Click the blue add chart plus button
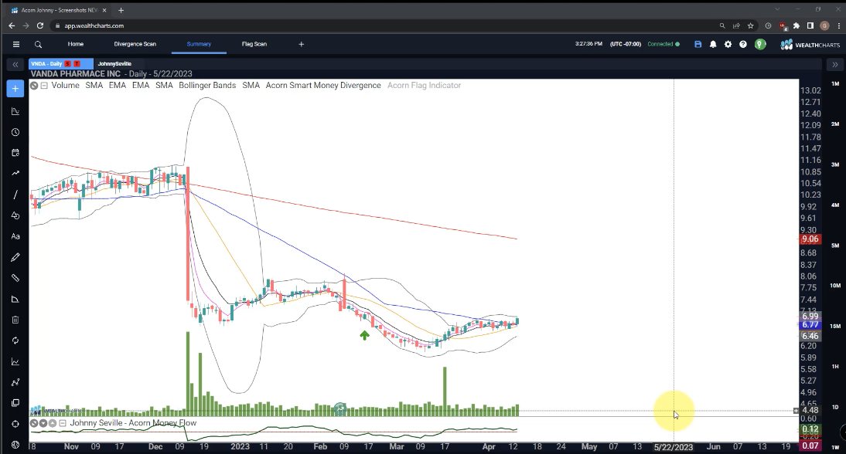Screen dimensions: 846x454 (15, 89)
